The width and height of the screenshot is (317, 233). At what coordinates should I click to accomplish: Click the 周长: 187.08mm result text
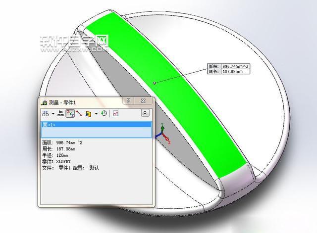pos(59,149)
